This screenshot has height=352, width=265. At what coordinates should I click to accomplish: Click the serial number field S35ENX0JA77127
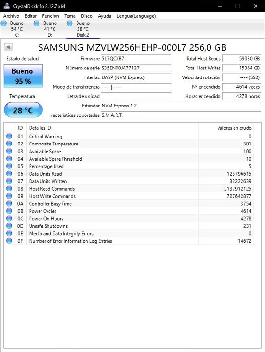(136, 68)
